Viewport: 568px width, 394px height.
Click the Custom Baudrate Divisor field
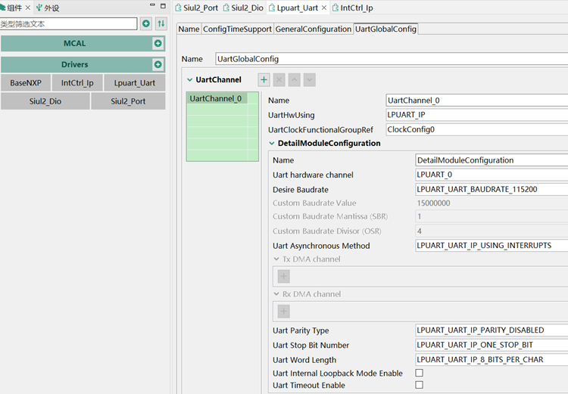pyautogui.click(x=492, y=231)
